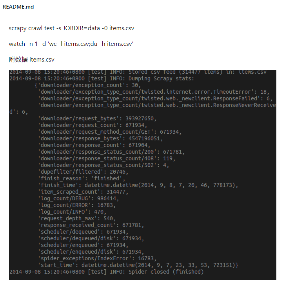Click the 'finish_reason' finished line
The image size is (294, 285).
(82, 178)
